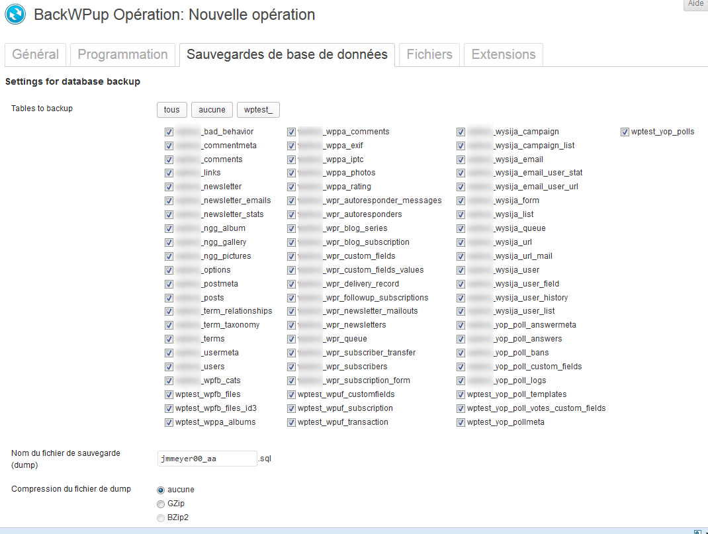Toggle the _wysija_url_mail checkbox
The image size is (708, 534).
(461, 256)
